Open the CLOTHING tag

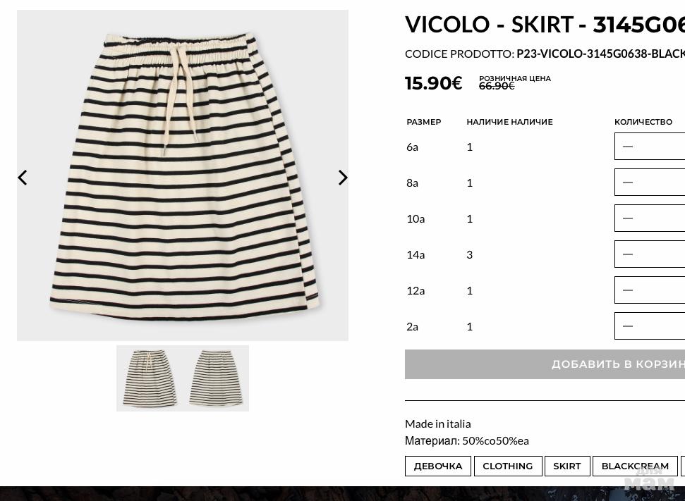click(x=508, y=466)
